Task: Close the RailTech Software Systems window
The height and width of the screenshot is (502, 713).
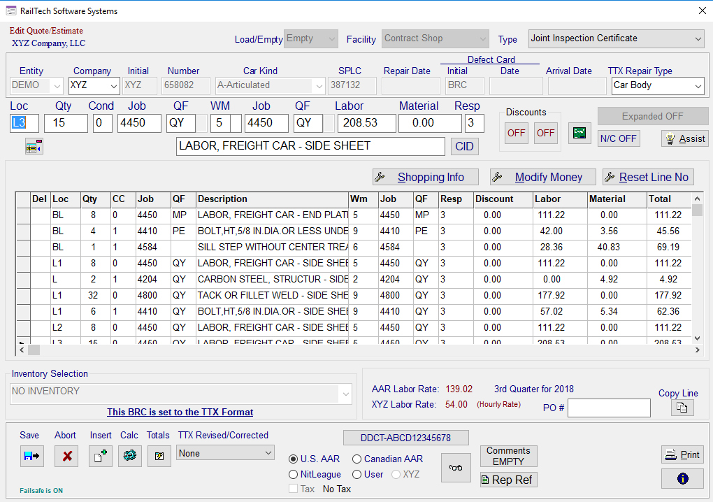Action: (702, 10)
